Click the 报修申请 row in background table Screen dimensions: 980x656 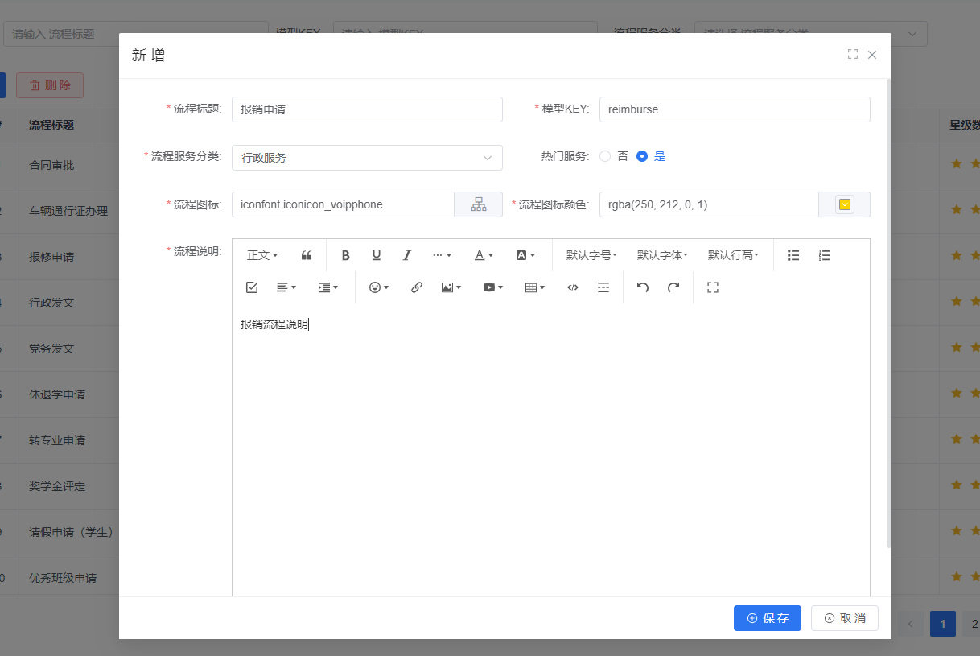51,257
